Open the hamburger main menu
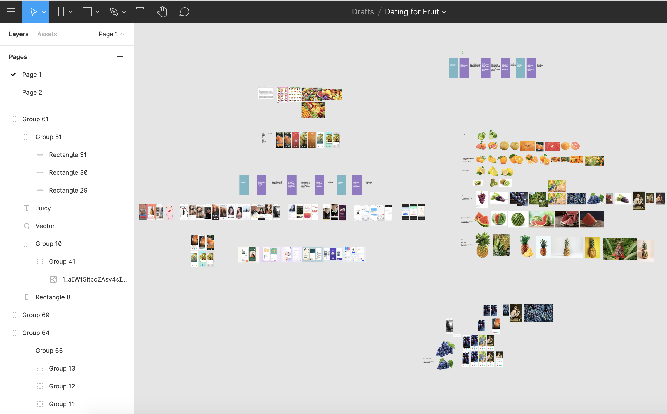 (11, 12)
